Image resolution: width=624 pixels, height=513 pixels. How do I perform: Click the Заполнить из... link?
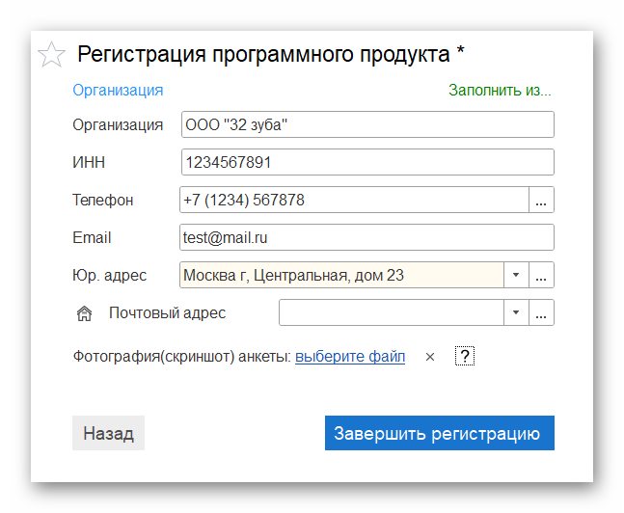(x=500, y=91)
